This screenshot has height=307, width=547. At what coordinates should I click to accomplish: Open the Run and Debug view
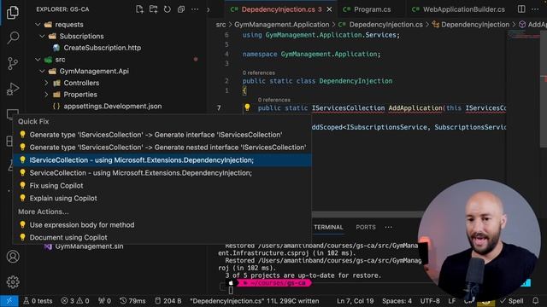[x=13, y=89]
